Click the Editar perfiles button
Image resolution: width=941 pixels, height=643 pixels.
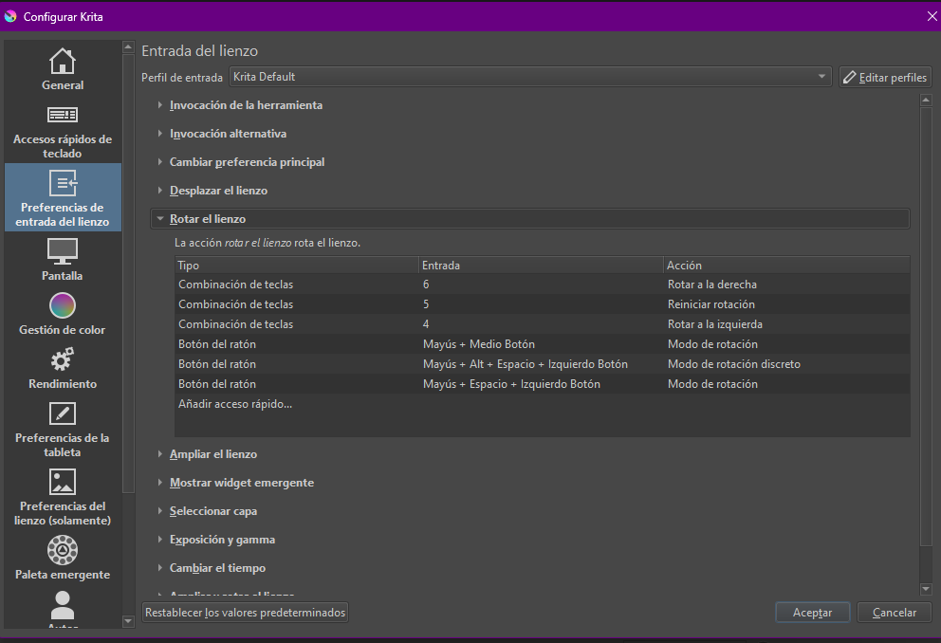pyautogui.click(x=885, y=78)
